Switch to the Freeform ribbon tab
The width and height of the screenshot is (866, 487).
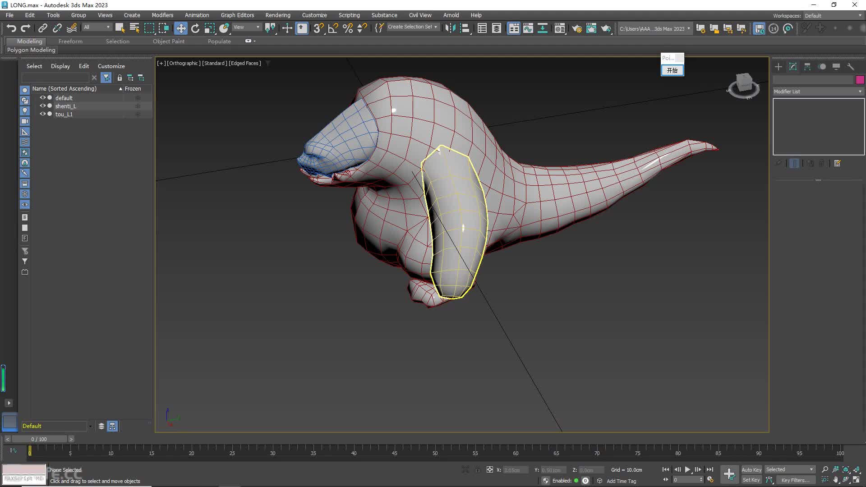tap(70, 41)
